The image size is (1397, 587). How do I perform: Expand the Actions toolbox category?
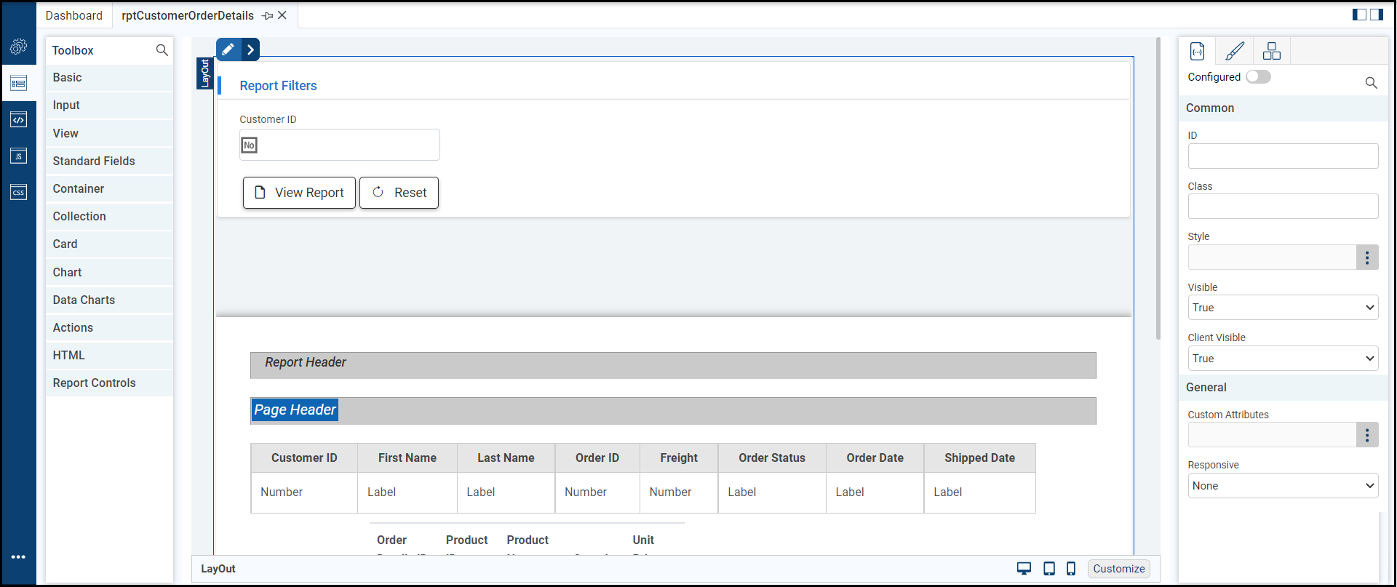(109, 327)
